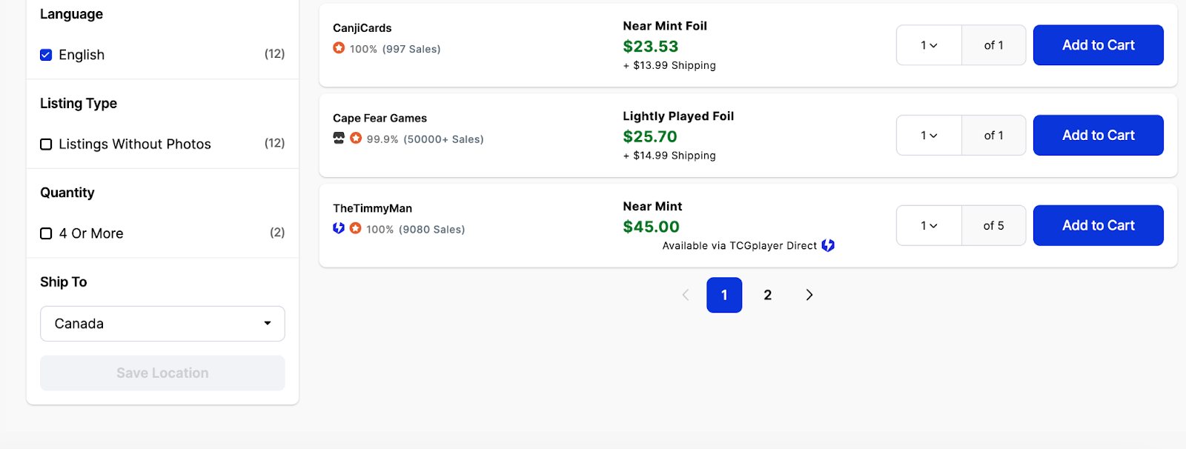
Task: Open the quantity dropdown for the CanjiCards listing
Action: [x=928, y=45]
